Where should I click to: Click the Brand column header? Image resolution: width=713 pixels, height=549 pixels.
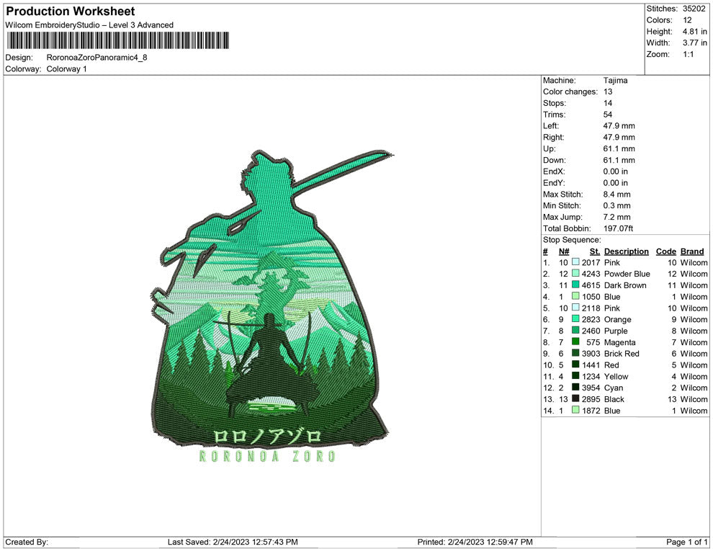pyautogui.click(x=692, y=251)
